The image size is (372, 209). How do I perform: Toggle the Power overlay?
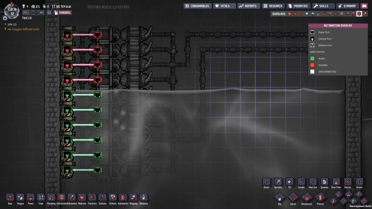[x=295, y=13]
